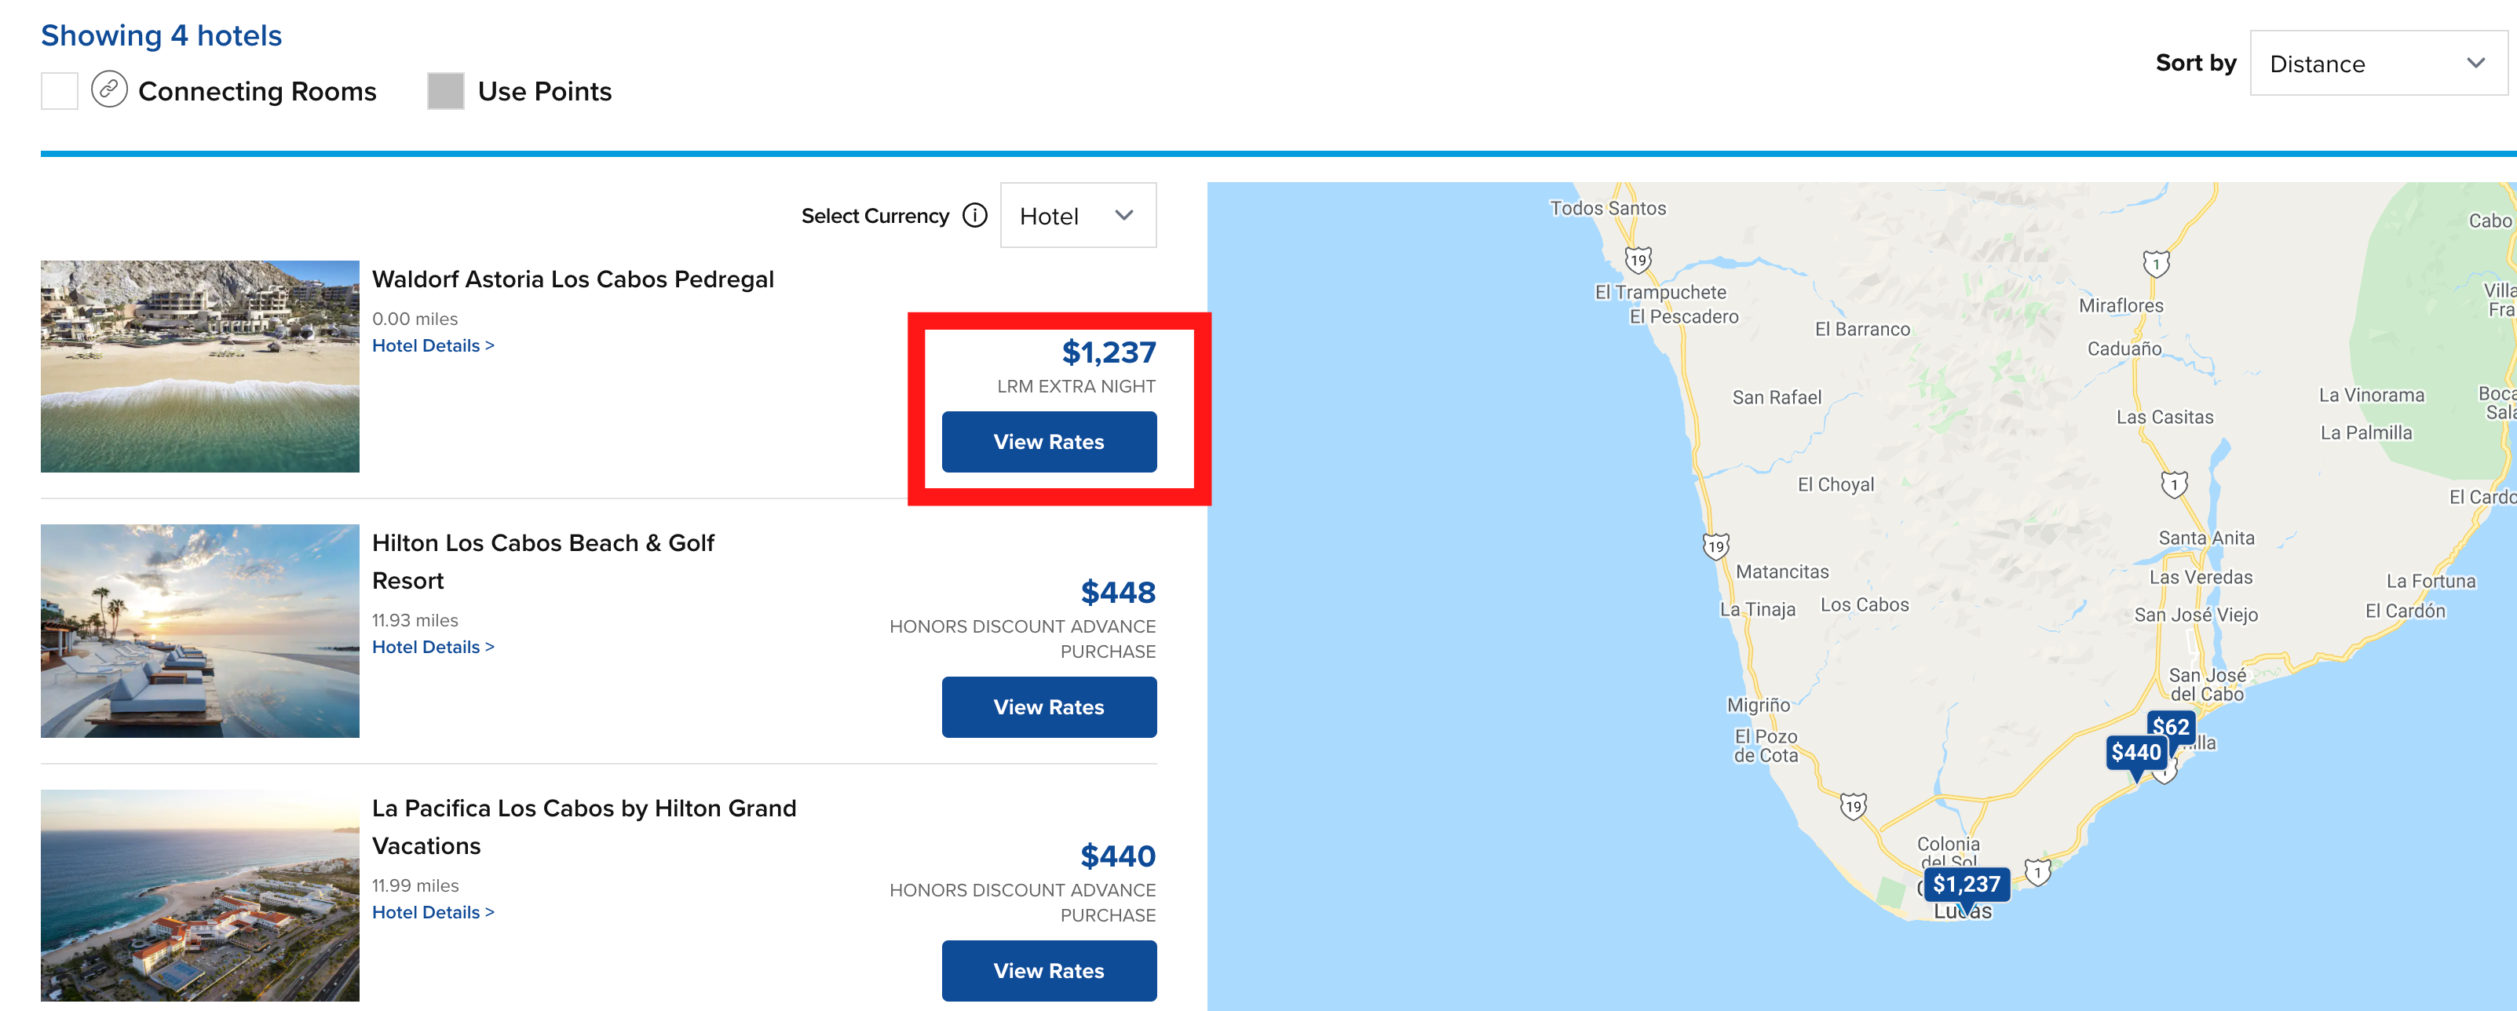View rates for Waldorf Astoria Pedregal
2517x1011 pixels.
1048,441
